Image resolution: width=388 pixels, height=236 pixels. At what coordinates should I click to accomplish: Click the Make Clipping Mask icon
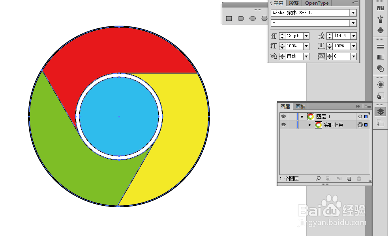point(328,178)
